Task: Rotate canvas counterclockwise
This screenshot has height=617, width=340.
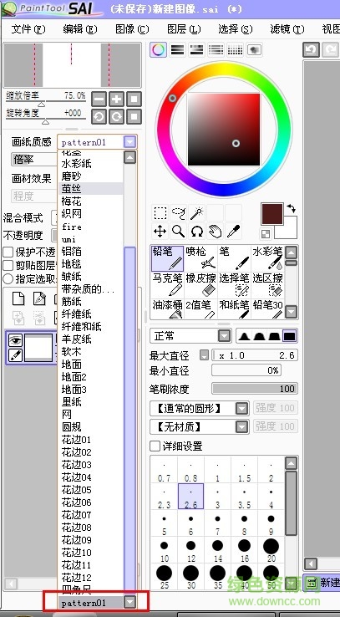Action: click(x=99, y=116)
